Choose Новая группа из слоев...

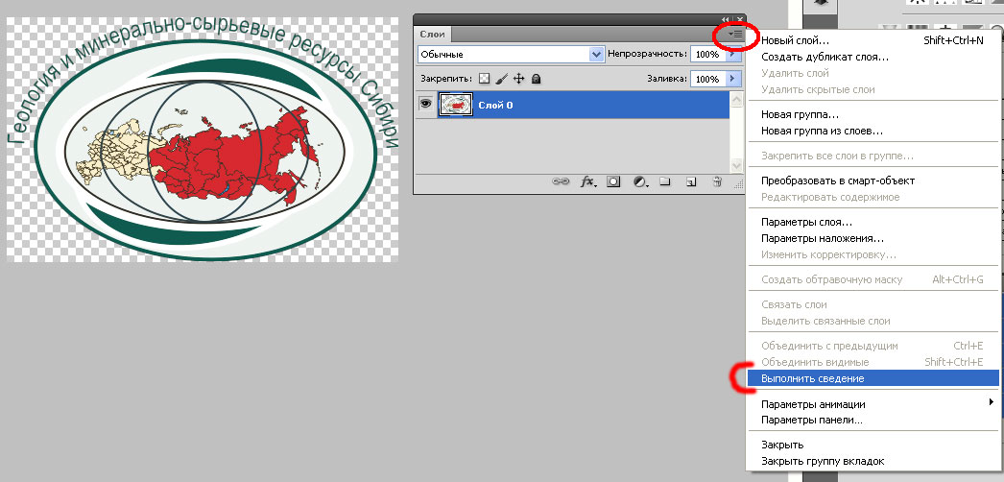coord(873,132)
